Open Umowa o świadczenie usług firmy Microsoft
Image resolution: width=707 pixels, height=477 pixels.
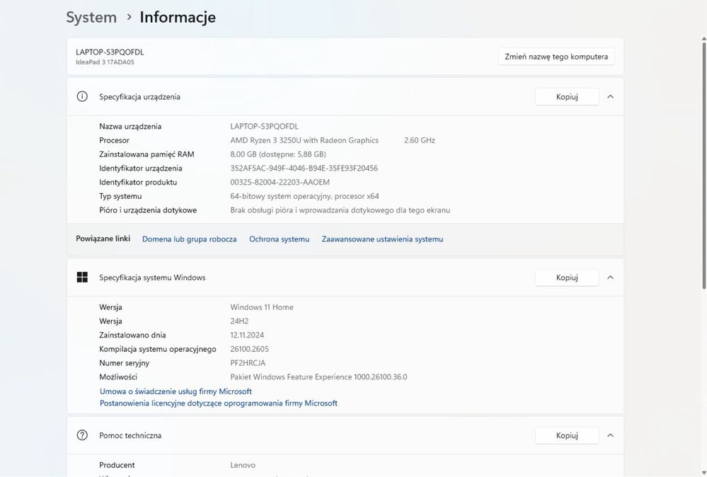tap(176, 391)
